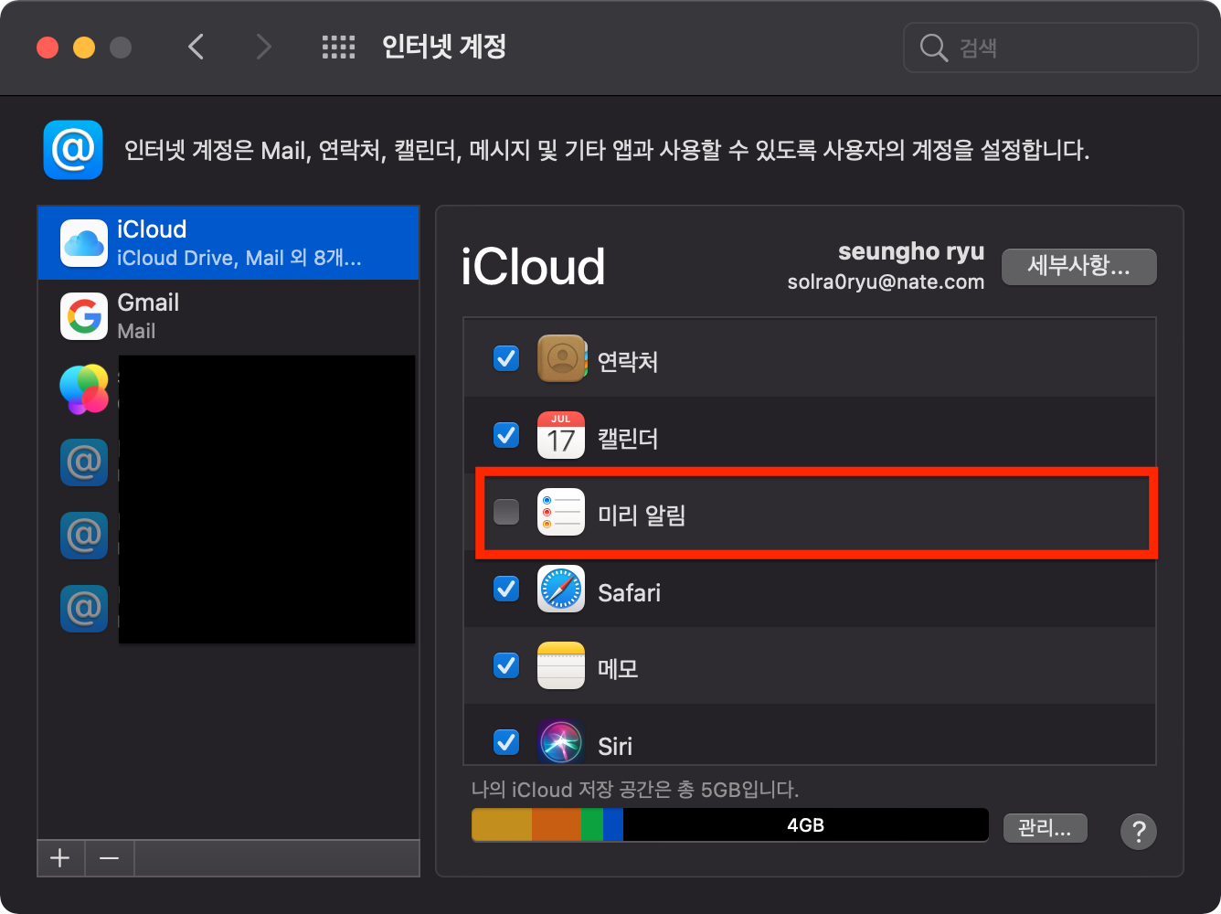Screen dimensions: 1221x914
Task: Select the first @ account below Game Center
Action: [x=84, y=462]
